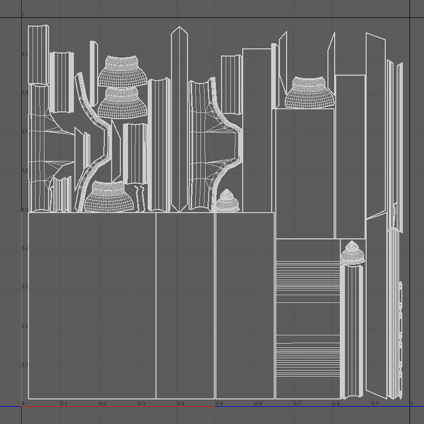Click the '0.1' label on the horizontal axis
The height and width of the screenshot is (424, 424).
(x=64, y=403)
